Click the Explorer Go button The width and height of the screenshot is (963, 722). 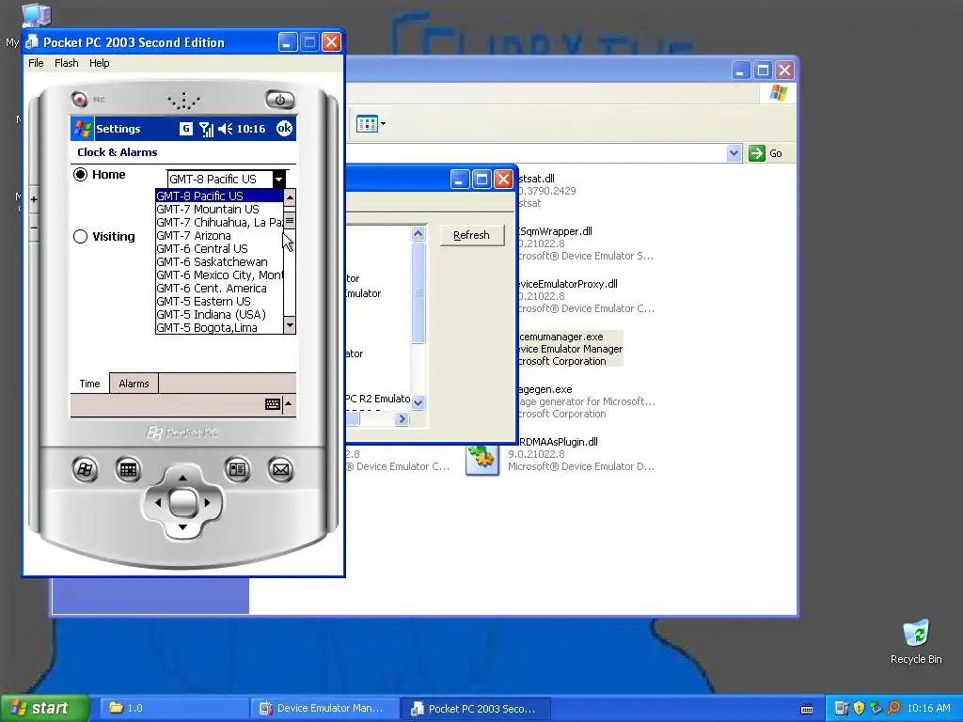pyautogui.click(x=766, y=153)
